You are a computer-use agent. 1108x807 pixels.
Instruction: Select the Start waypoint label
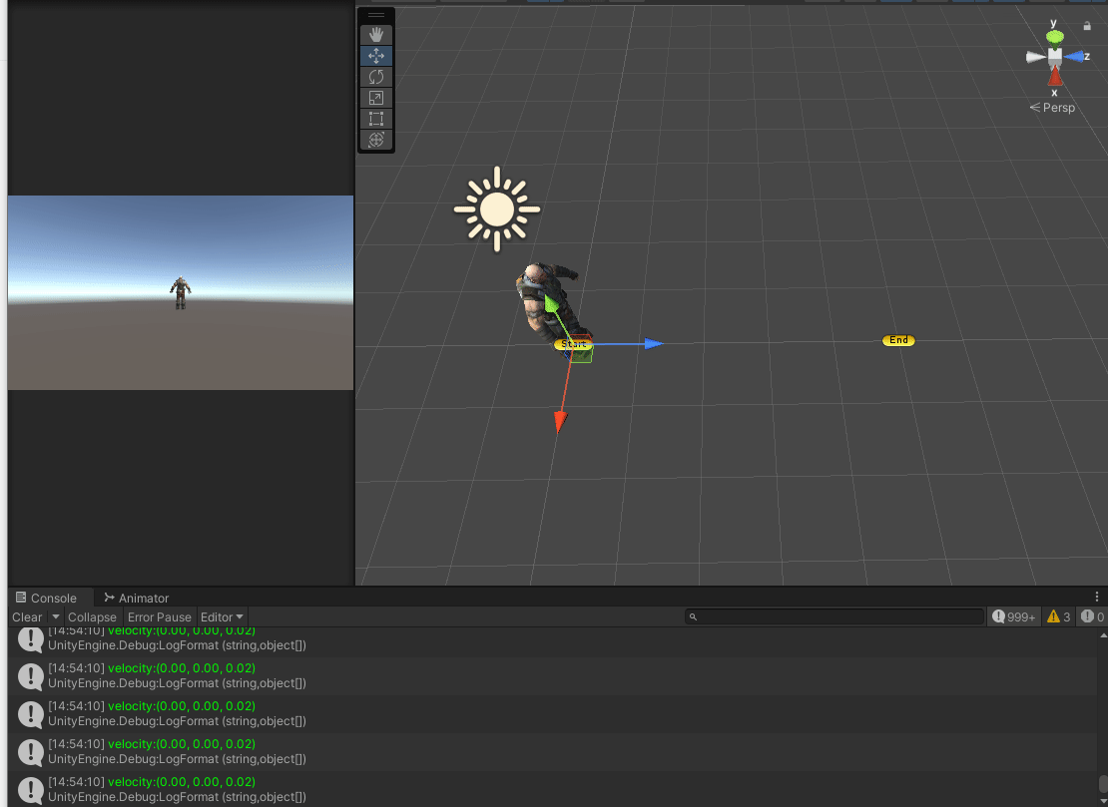573,344
